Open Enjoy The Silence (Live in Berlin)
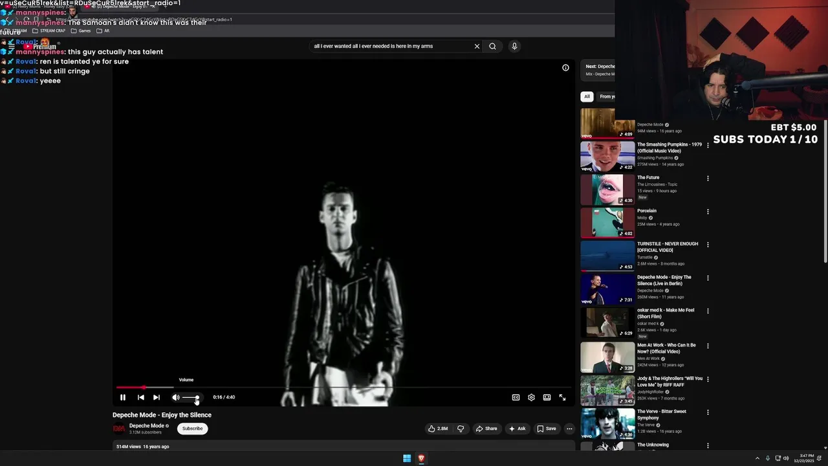Image resolution: width=828 pixels, height=466 pixels. (x=664, y=280)
